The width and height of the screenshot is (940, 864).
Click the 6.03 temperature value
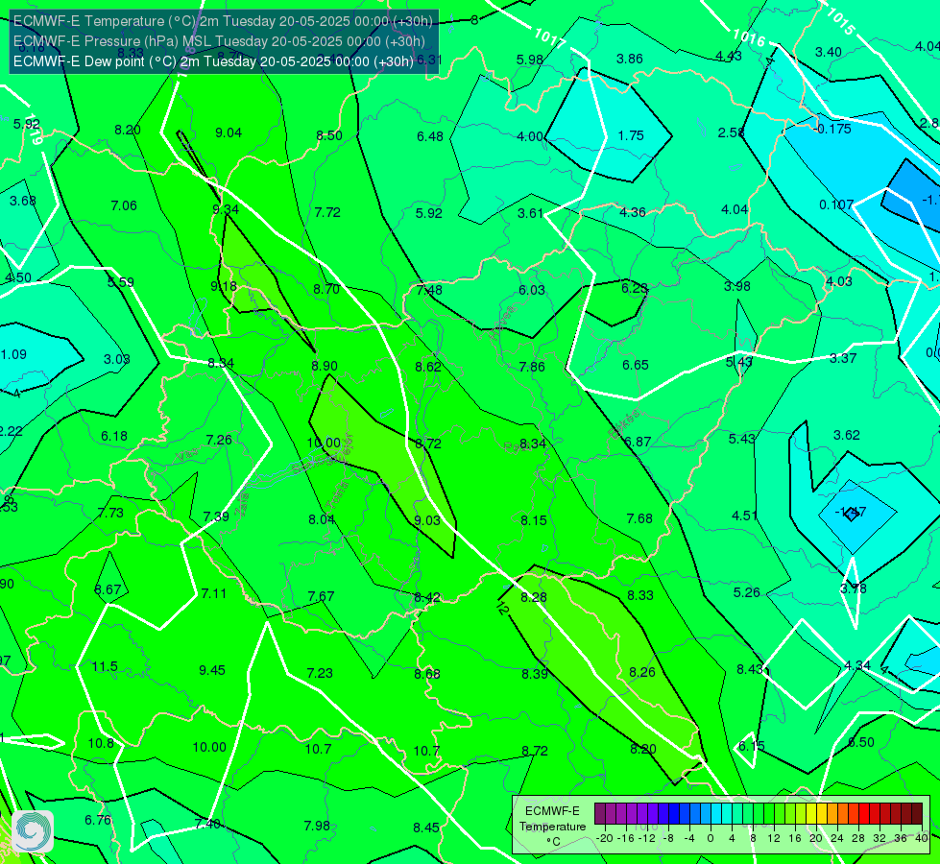coord(532,290)
